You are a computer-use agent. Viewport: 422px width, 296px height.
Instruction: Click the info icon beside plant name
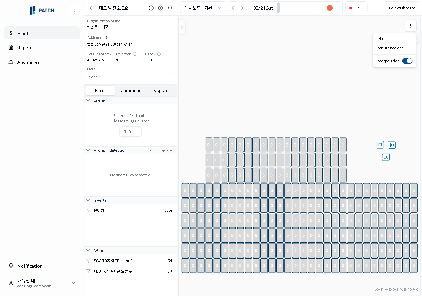151,8
